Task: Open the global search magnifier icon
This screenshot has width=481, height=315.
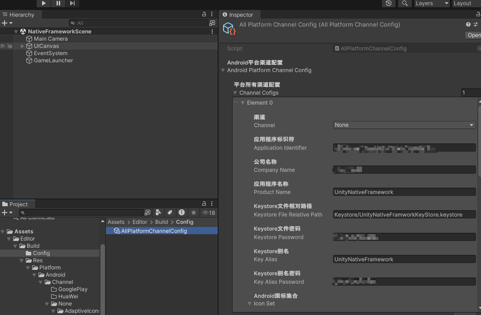Action: click(405, 3)
